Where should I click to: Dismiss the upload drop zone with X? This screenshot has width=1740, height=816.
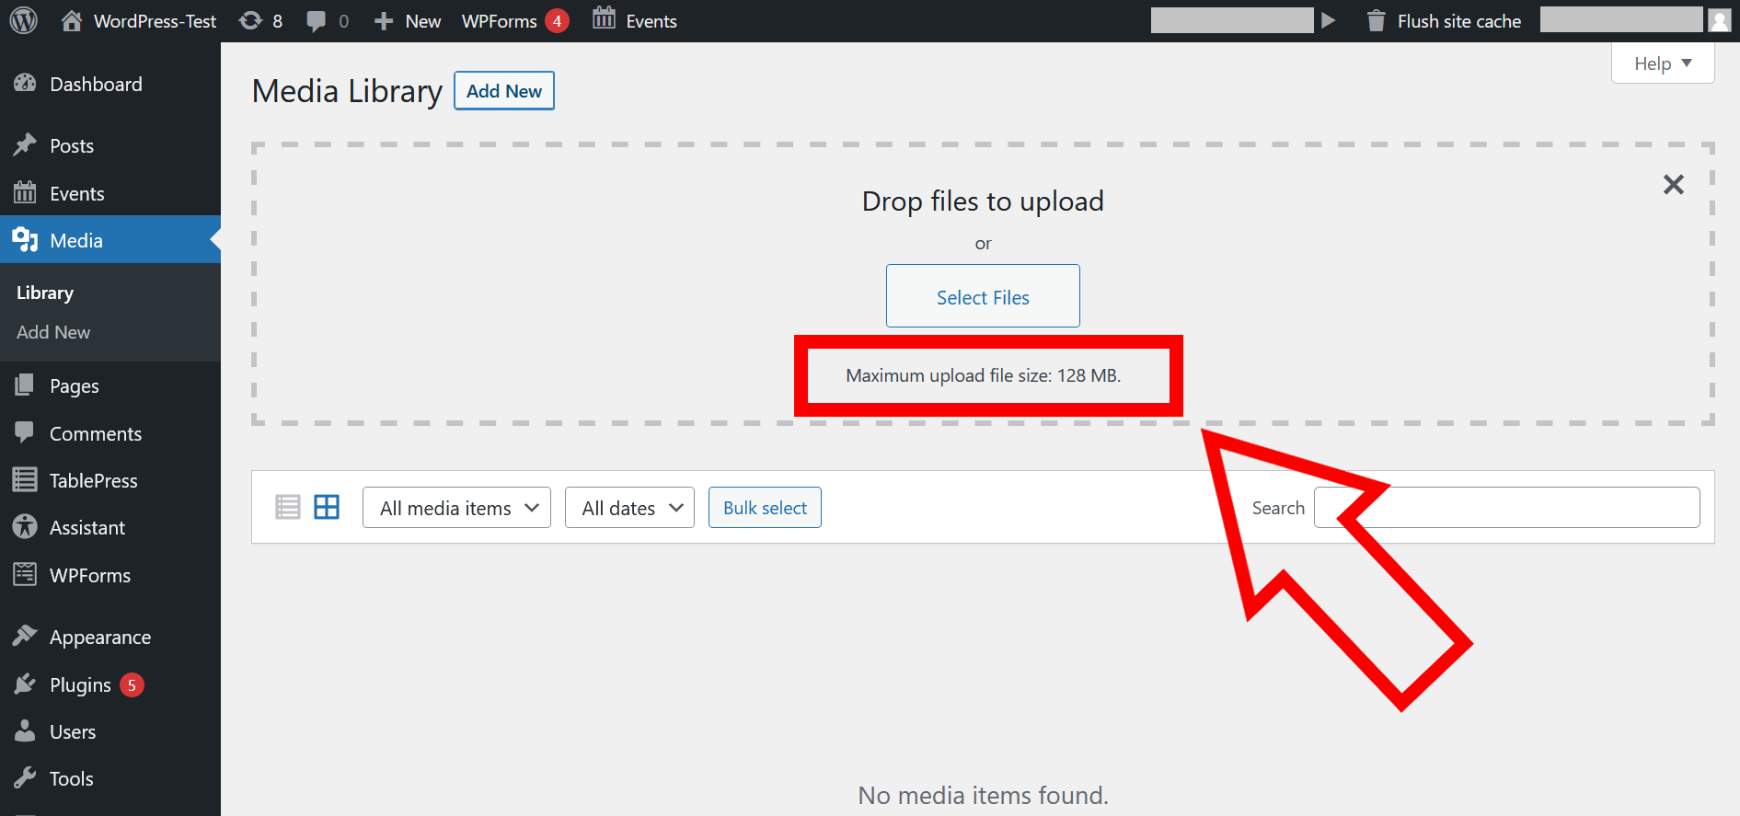[1673, 185]
